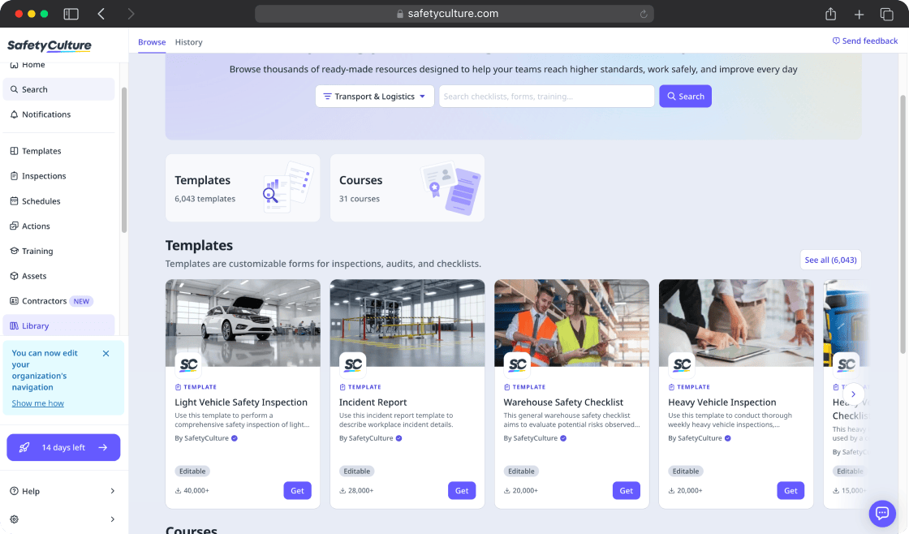
Task: Expand the settings row chevron
Action: [x=113, y=519]
